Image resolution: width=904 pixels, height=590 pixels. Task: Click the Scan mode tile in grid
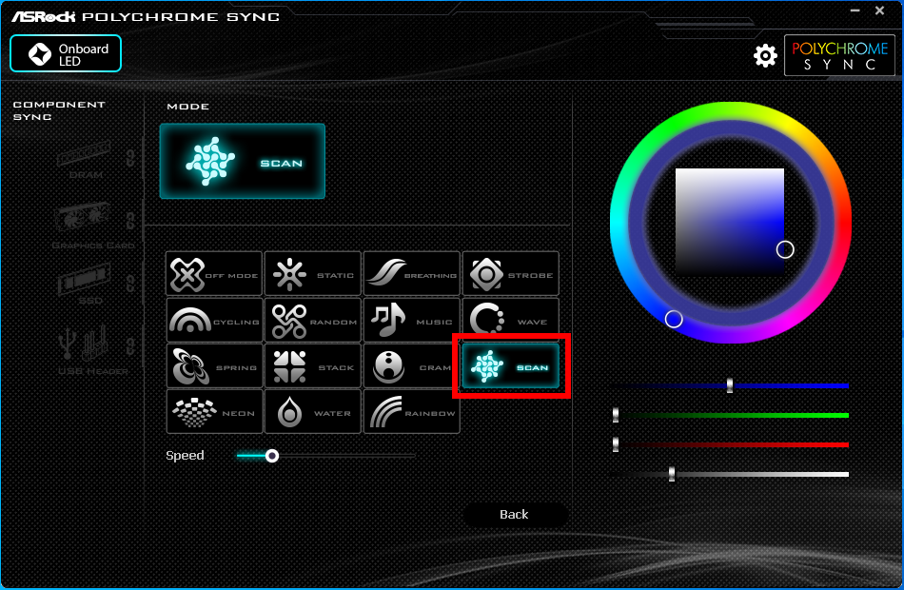point(511,365)
